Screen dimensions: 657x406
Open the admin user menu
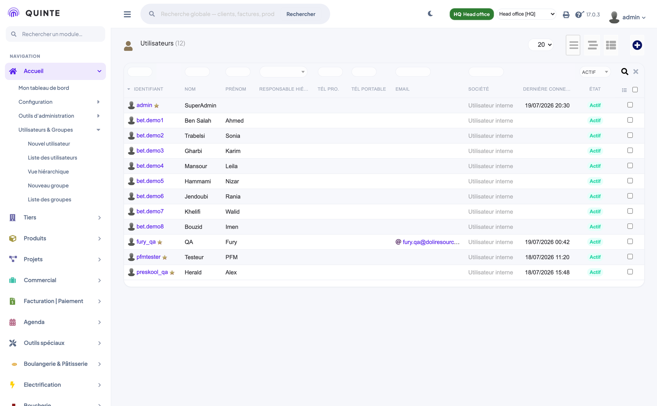point(627,17)
